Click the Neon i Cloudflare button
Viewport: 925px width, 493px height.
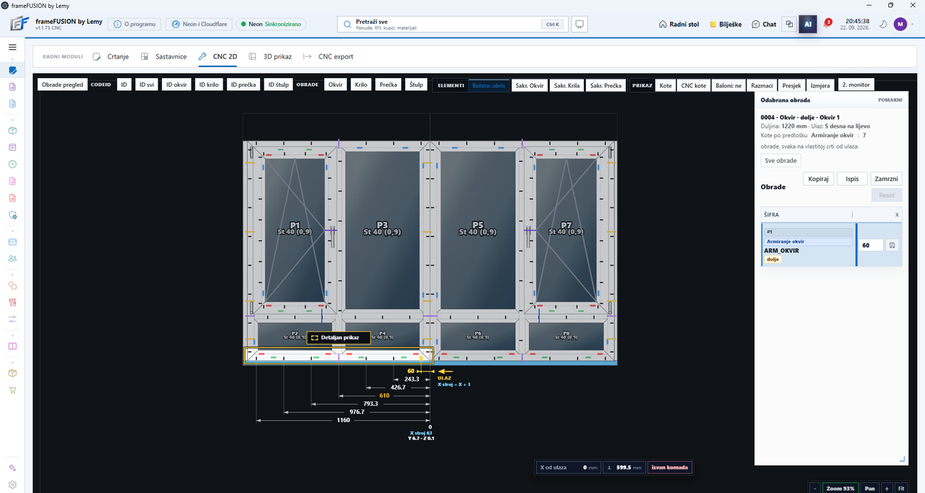tap(198, 24)
